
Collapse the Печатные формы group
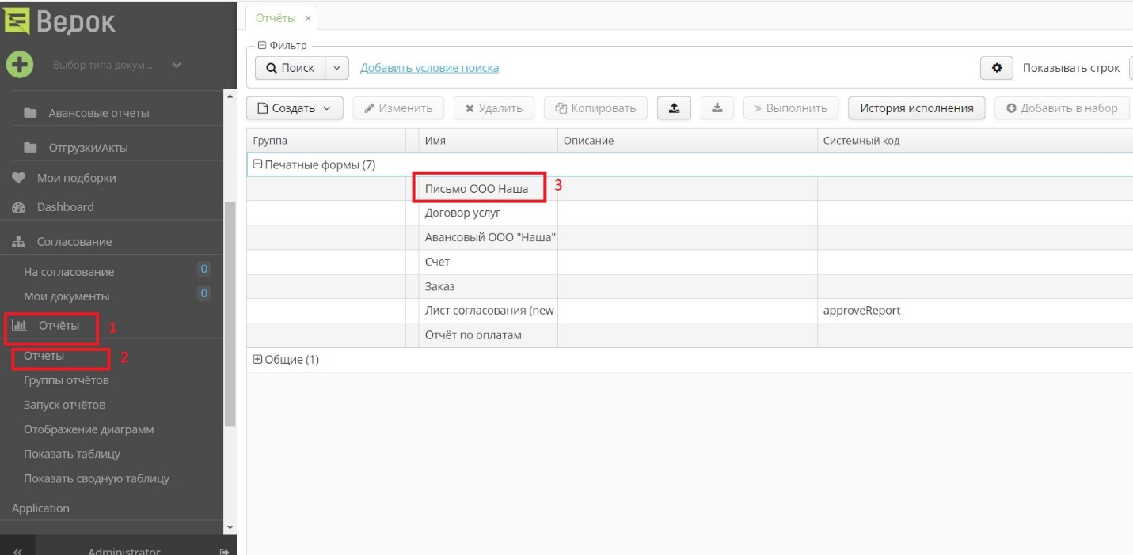(x=257, y=165)
